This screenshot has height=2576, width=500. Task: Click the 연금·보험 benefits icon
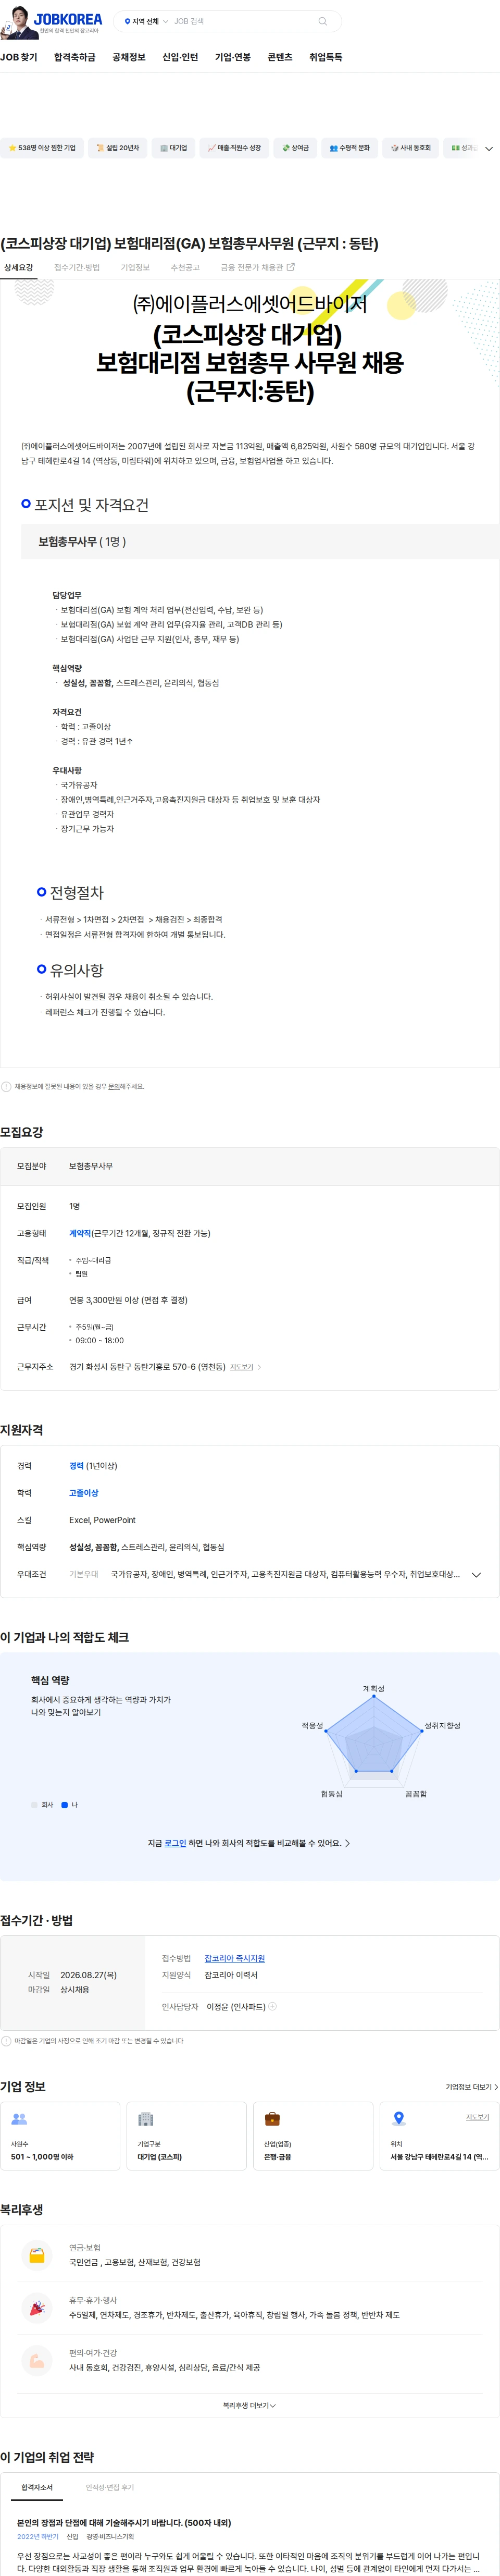click(37, 2255)
